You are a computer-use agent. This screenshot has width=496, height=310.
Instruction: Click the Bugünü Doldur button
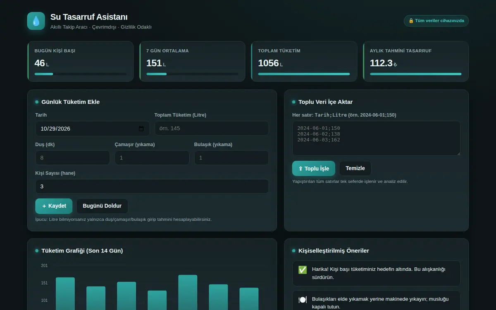coord(102,206)
